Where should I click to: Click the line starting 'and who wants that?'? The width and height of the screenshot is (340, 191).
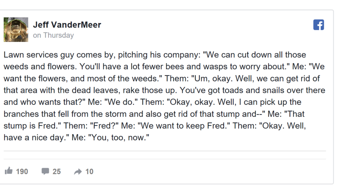click(152, 102)
